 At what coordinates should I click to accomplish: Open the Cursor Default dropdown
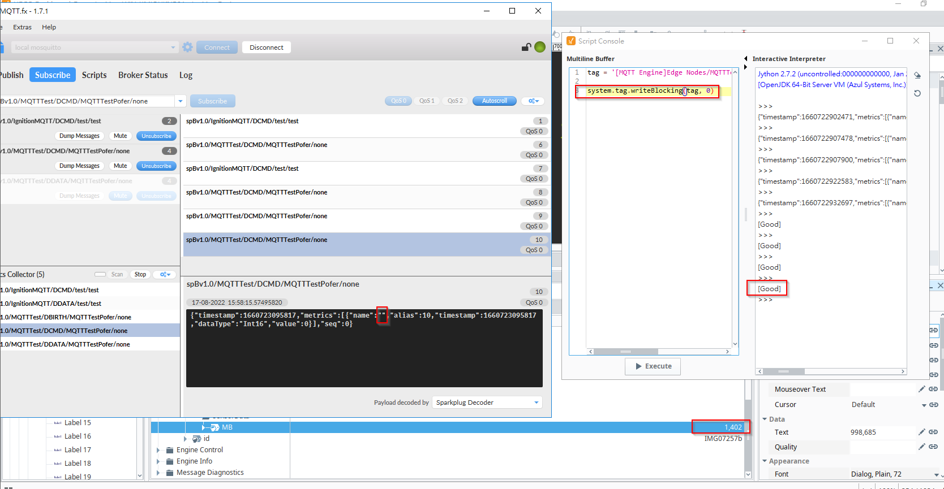(x=924, y=405)
